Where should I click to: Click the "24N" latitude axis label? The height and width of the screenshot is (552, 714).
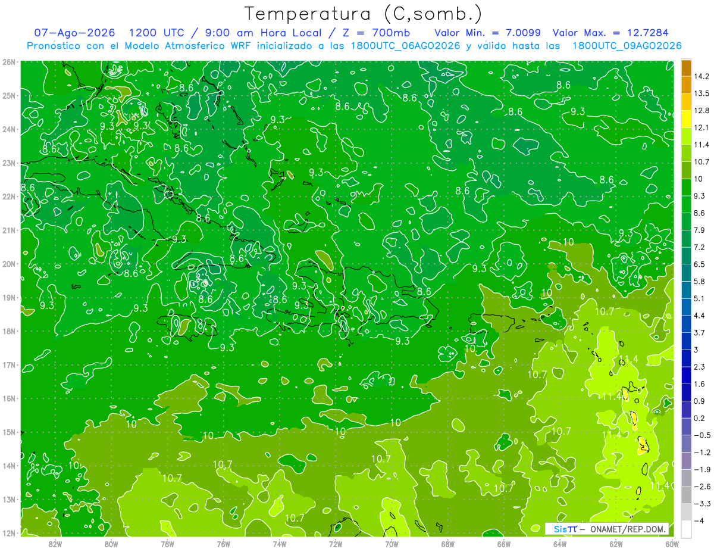coord(10,129)
